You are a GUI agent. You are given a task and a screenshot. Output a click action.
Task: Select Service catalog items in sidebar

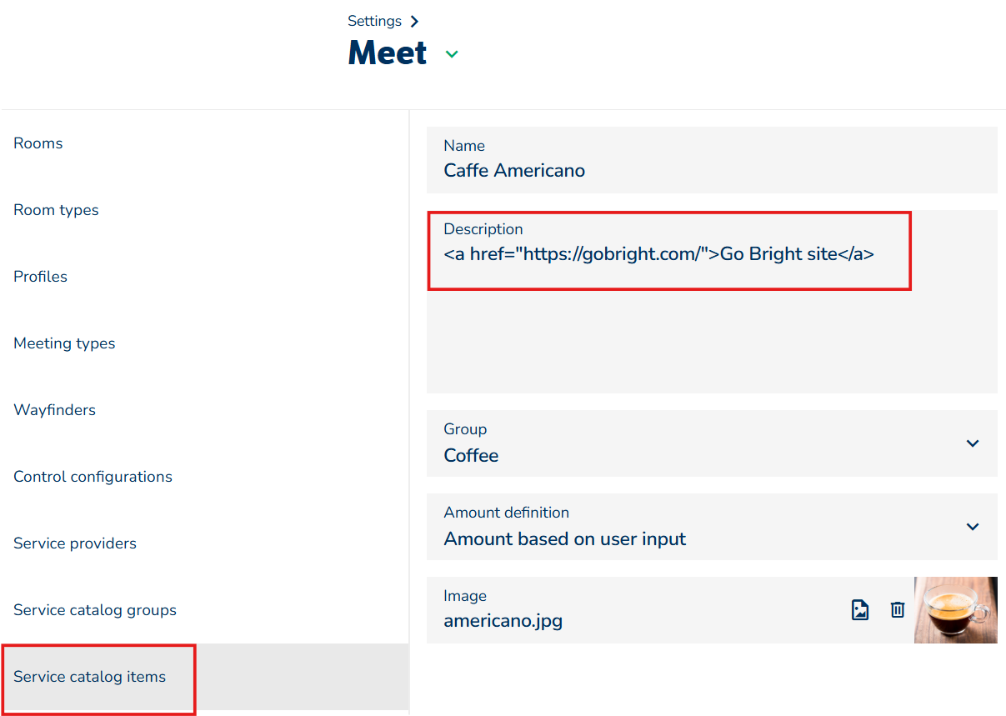point(90,677)
